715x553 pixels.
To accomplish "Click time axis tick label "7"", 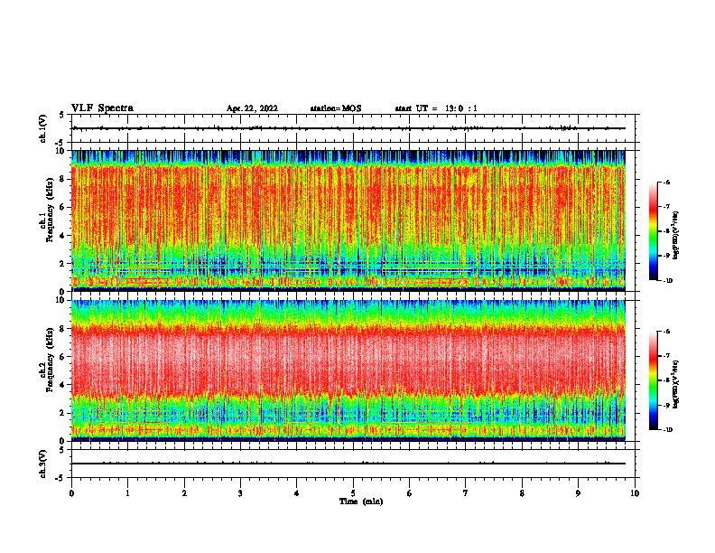I will tap(466, 493).
